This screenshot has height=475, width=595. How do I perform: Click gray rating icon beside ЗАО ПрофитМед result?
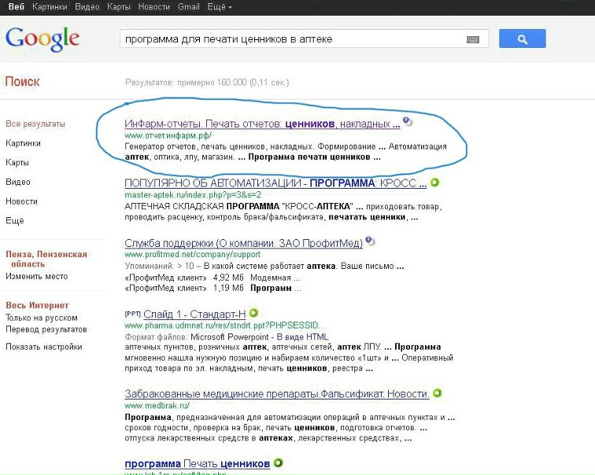point(371,242)
